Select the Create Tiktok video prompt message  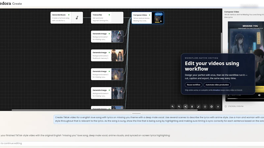[159, 119]
